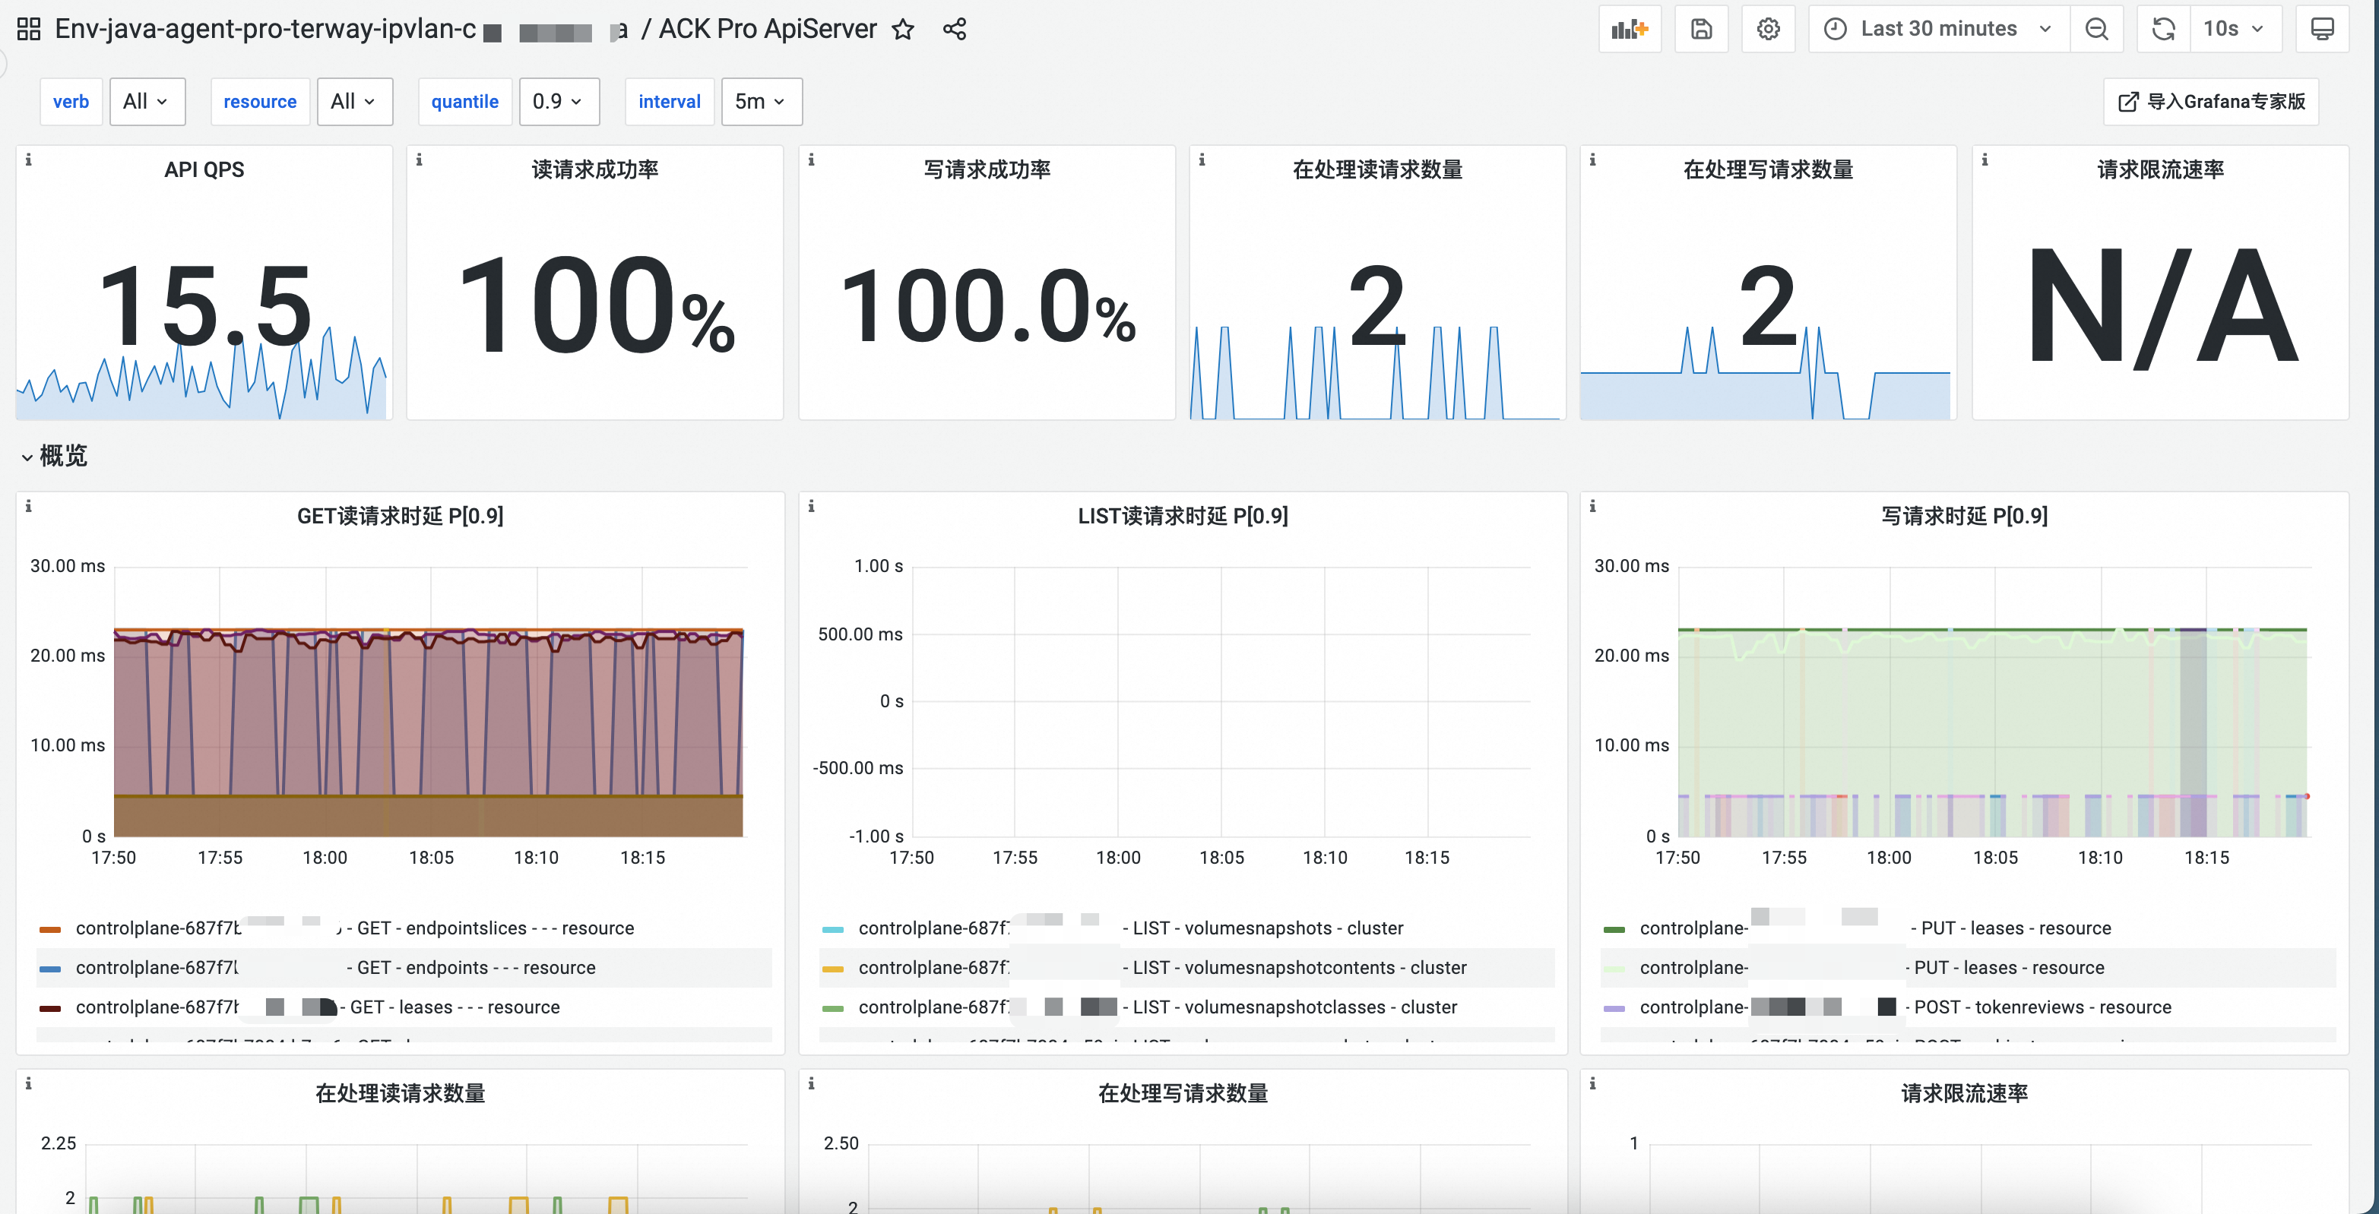The width and height of the screenshot is (2379, 1214).
Task: Open the quantile 0.9 dropdown
Action: click(x=559, y=102)
